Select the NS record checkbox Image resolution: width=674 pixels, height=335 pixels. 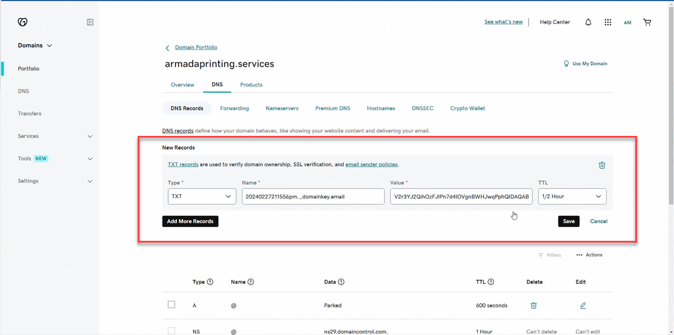pyautogui.click(x=172, y=331)
